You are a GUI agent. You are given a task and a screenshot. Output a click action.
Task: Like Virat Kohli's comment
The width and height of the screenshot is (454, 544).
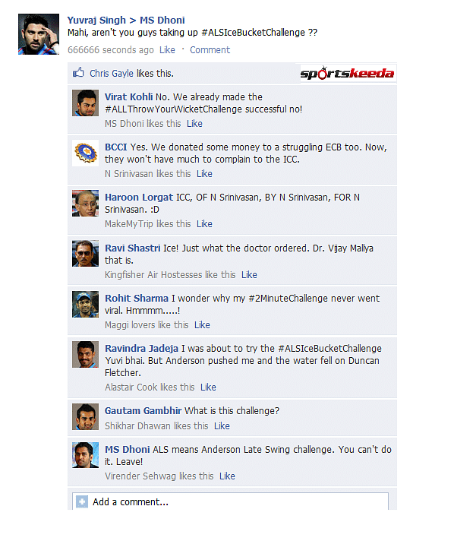194,124
